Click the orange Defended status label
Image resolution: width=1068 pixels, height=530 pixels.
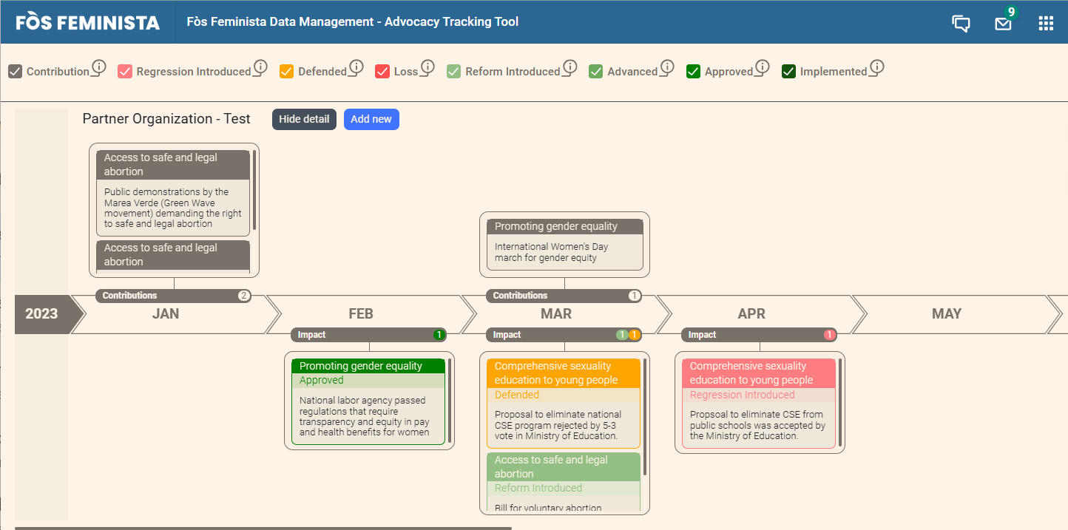(517, 395)
